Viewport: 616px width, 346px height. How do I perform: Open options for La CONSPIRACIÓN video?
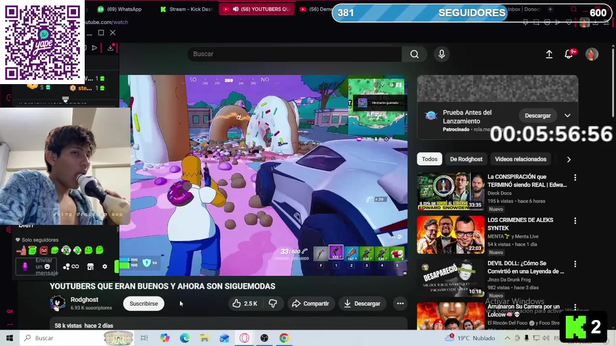575,178
